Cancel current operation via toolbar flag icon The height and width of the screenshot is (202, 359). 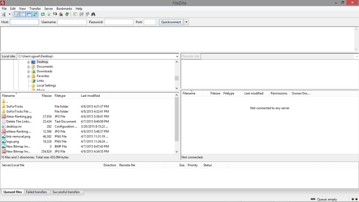(x=55, y=14)
